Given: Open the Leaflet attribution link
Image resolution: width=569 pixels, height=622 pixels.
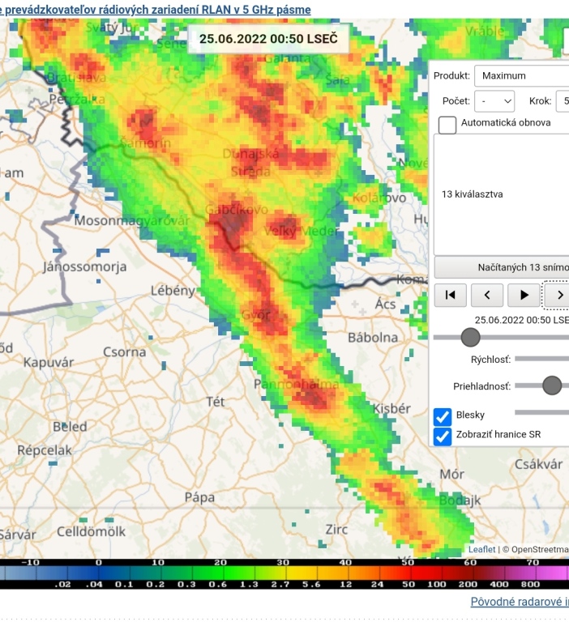Looking at the screenshot, I should coord(481,549).
